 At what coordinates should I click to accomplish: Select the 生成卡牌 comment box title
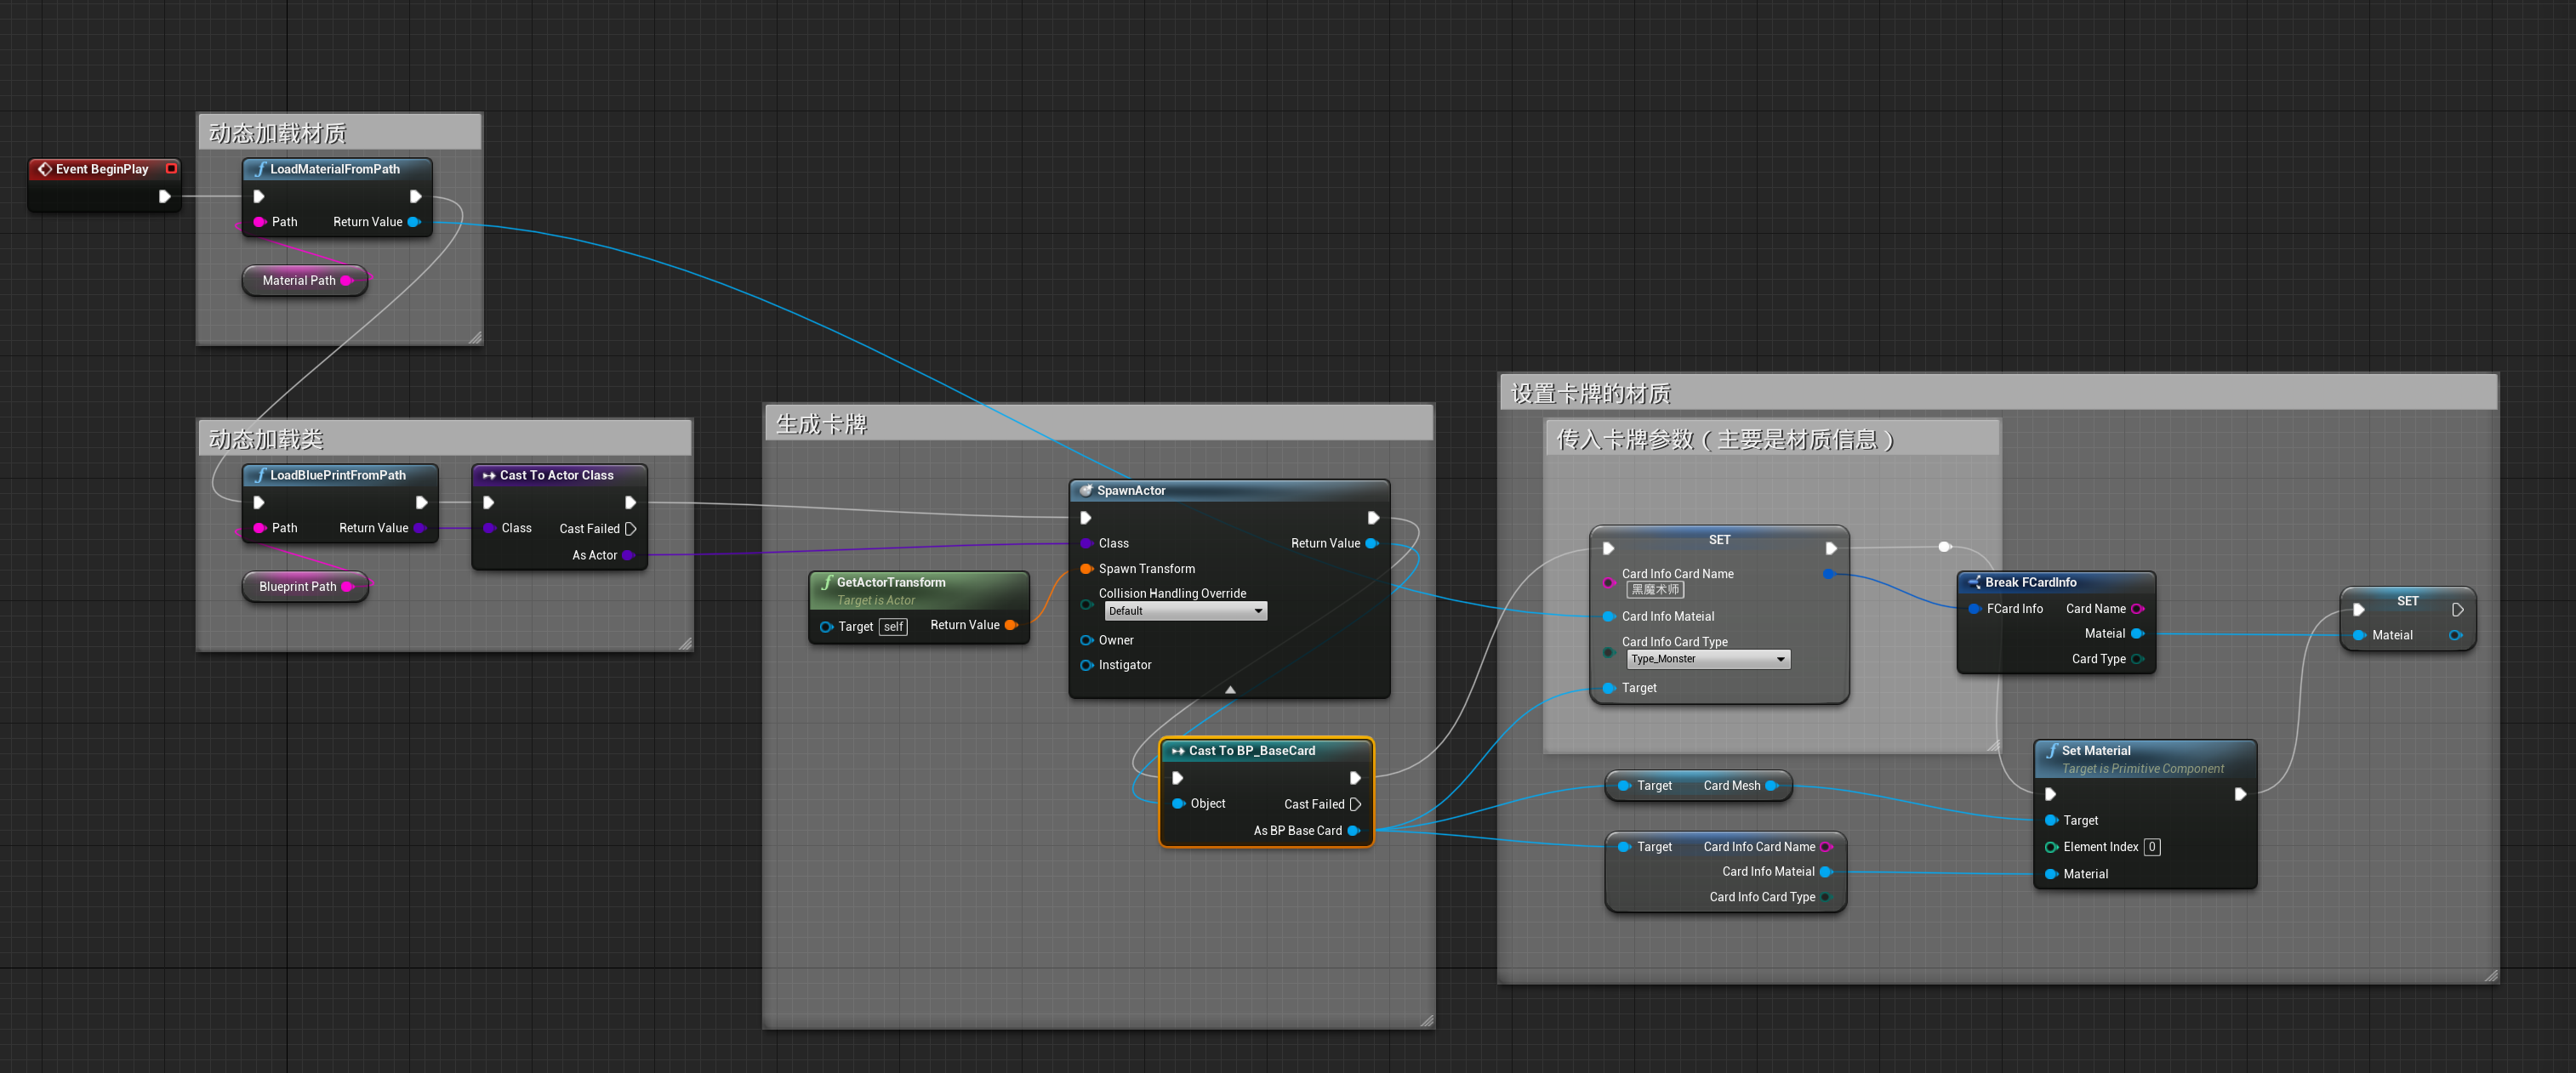click(822, 423)
